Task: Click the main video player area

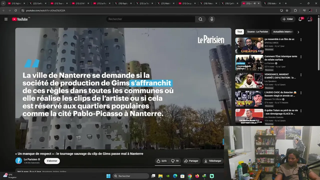Action: 123,88
